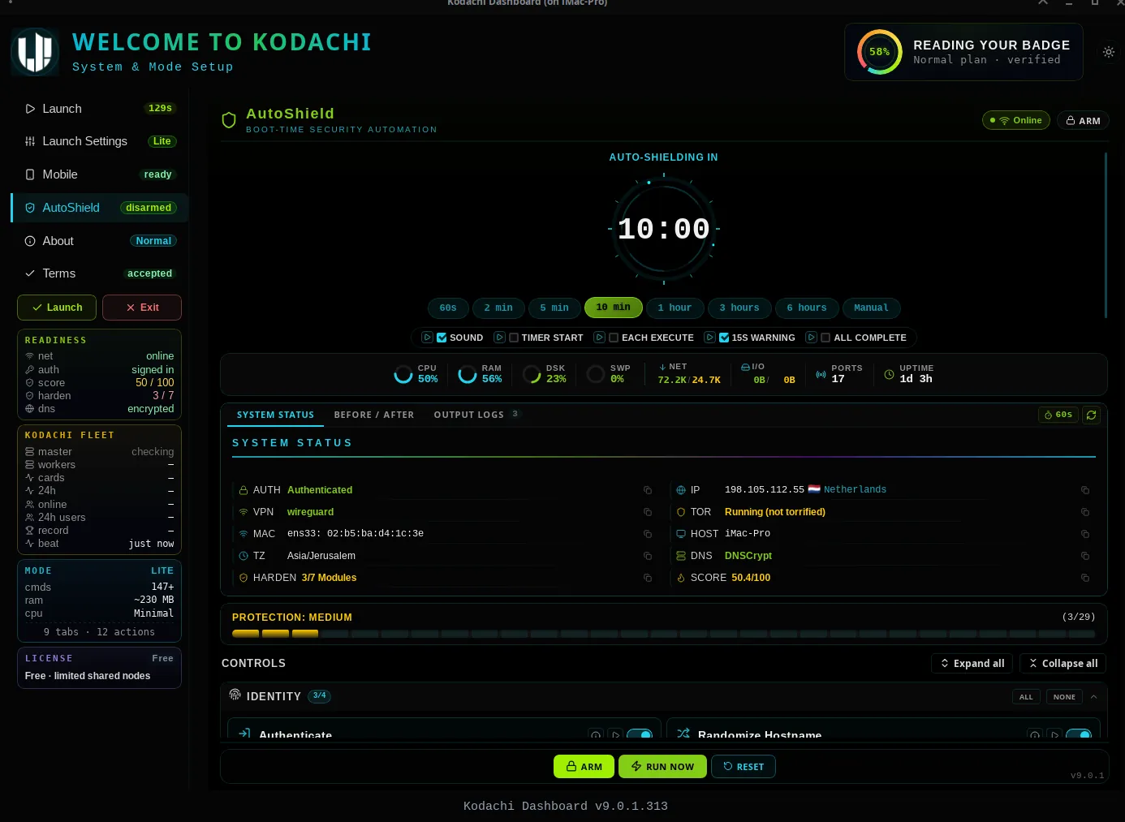1125x822 pixels.
Task: Preview the TIMER START sound
Action: tap(500, 338)
